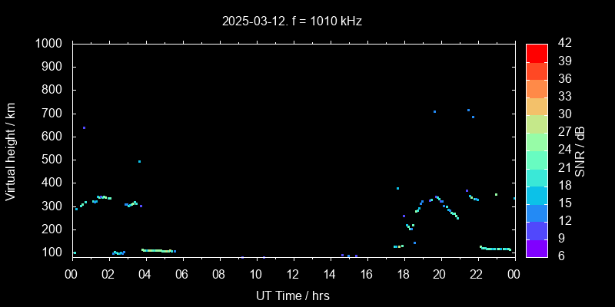This screenshot has height=307, width=615.
Task: Click the "SNR / dB" colorbar label
Action: click(580, 150)
